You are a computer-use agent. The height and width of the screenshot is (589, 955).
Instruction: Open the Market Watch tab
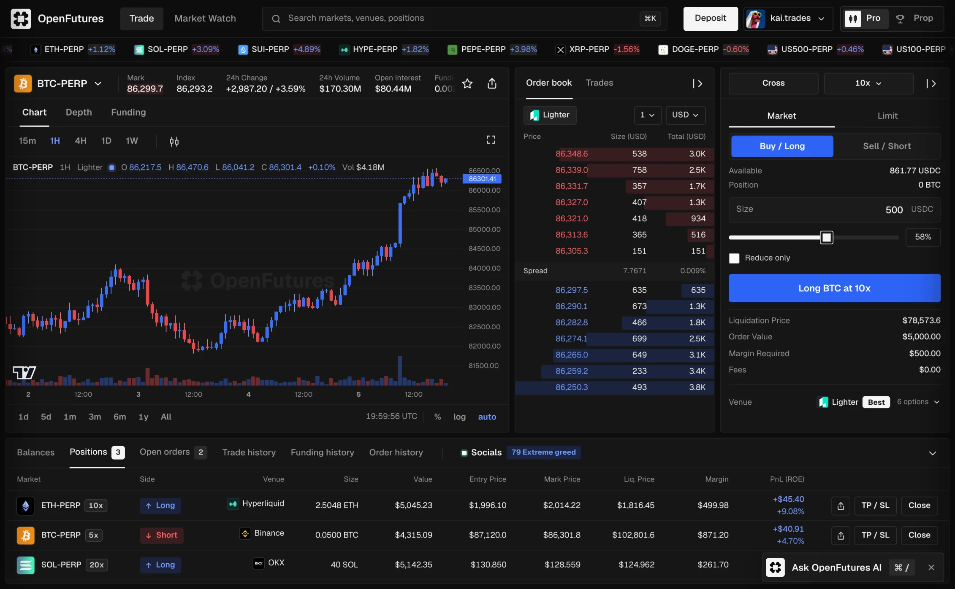coord(205,19)
